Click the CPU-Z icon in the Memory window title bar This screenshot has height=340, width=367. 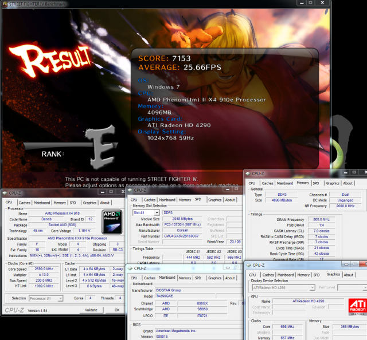click(248, 173)
